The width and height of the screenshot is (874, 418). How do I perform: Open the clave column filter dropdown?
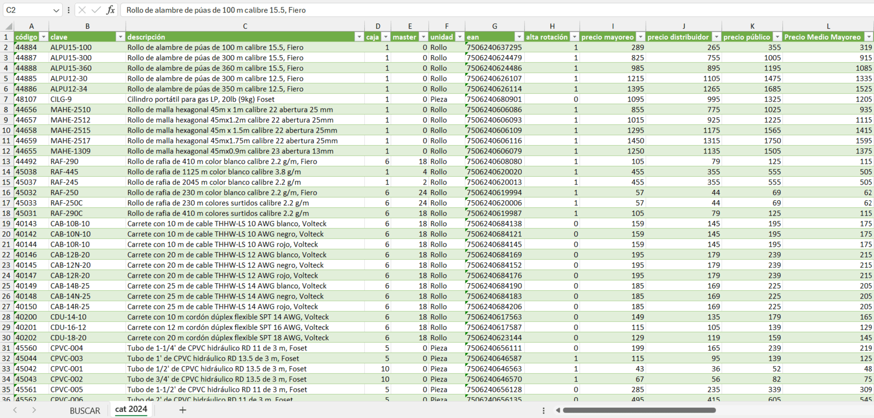120,37
